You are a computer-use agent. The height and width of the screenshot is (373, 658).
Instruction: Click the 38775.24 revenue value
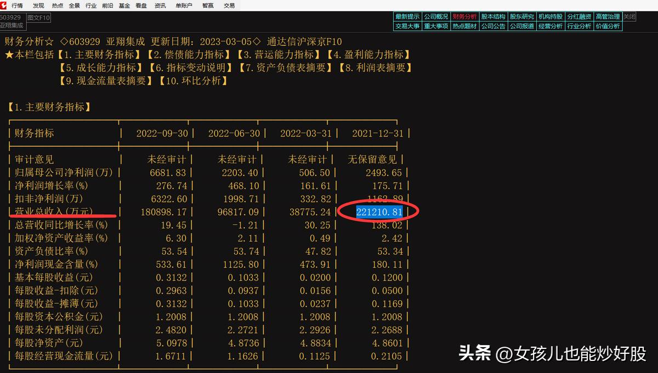click(310, 211)
